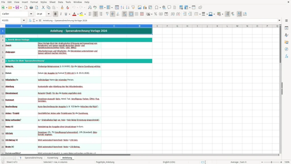The image size is (291, 164).
Task: Click the Spelling check icon
Action: click(95, 7)
